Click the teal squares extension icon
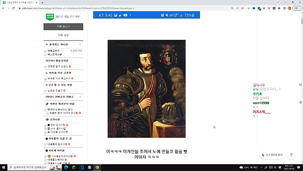303x171 pixels. click(x=259, y=8)
